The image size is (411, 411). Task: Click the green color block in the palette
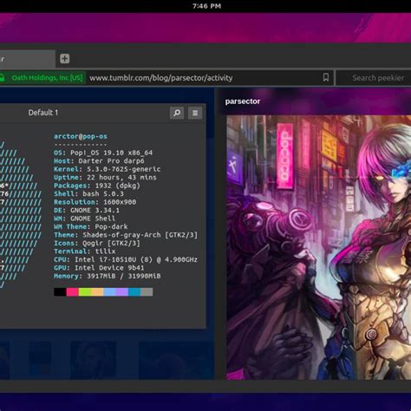pos(85,292)
